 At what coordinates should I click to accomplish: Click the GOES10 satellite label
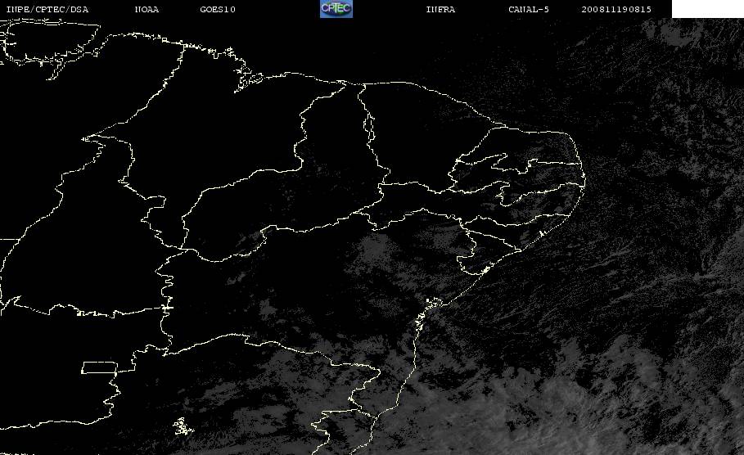(218, 10)
